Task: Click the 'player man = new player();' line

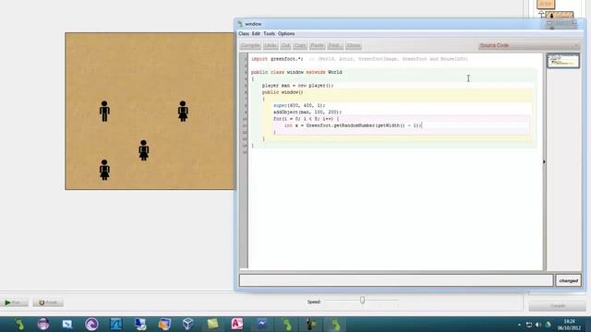Action: (x=297, y=86)
